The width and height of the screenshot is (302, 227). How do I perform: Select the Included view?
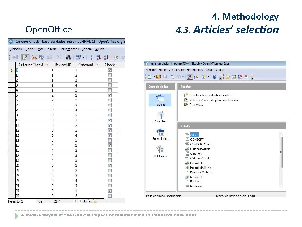point(193,177)
